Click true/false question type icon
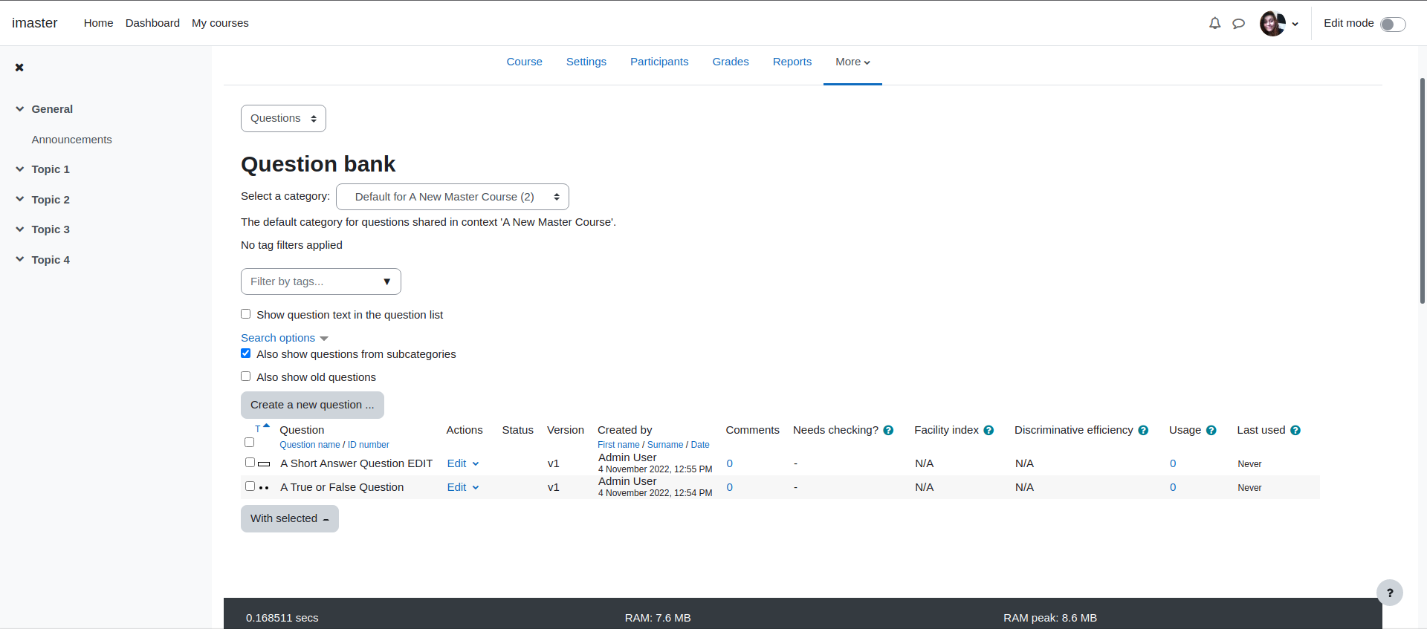This screenshot has height=629, width=1427. point(264,488)
